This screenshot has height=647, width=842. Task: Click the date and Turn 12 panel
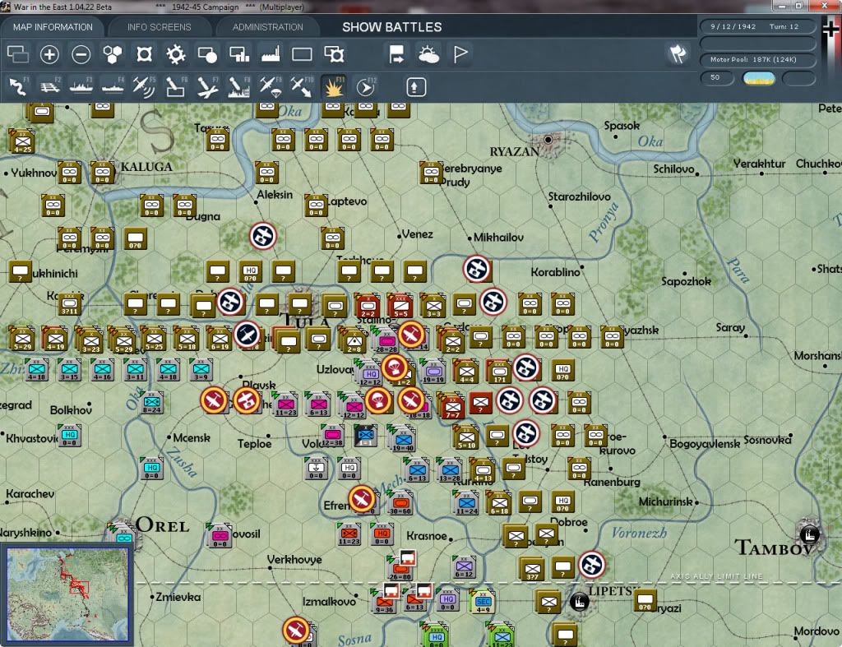[x=757, y=26]
